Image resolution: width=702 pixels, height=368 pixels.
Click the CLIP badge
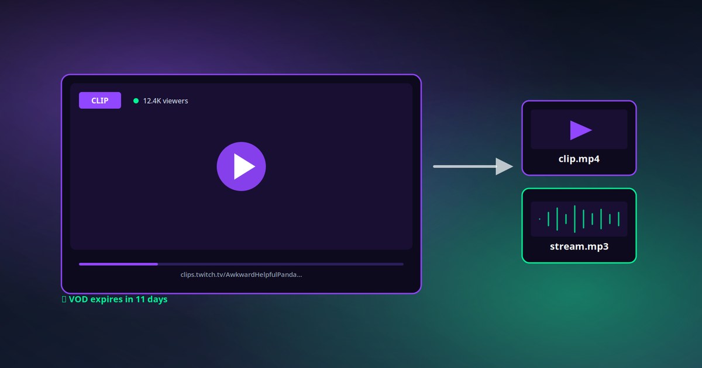coord(100,100)
